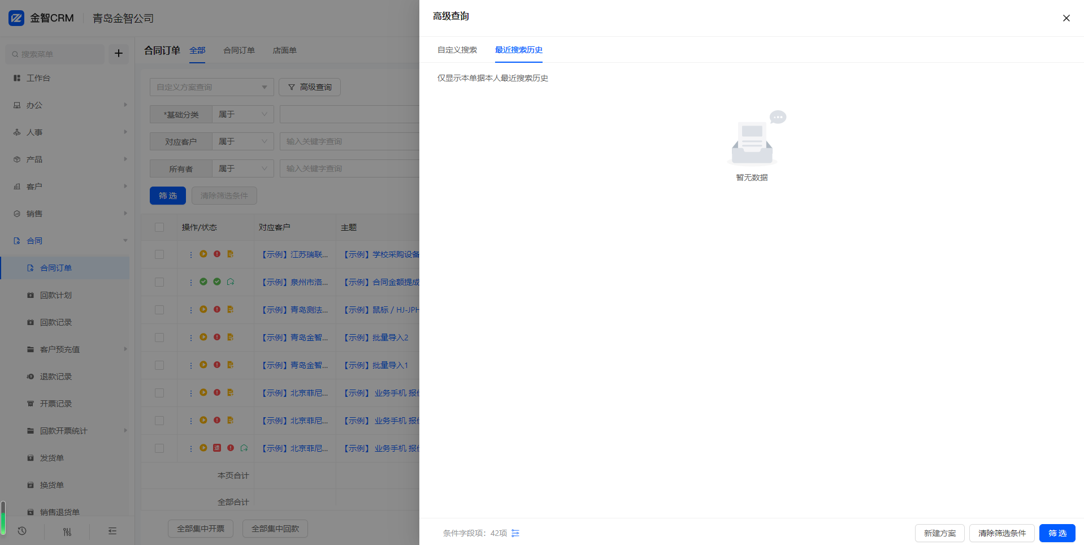
Task: Check the 批量导入1 row checkbox
Action: tap(159, 365)
